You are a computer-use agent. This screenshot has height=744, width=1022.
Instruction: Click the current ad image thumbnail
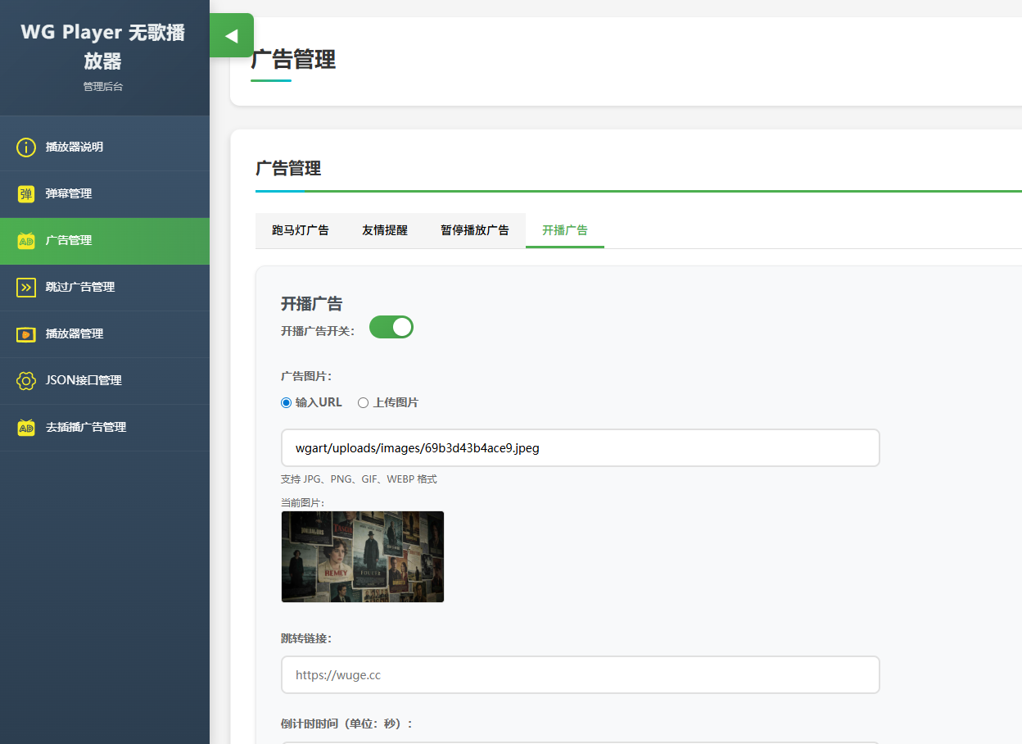tap(363, 557)
